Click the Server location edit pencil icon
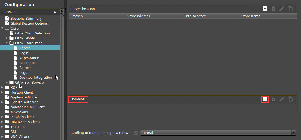Viewport: 301px width, 140px height. [x=282, y=9]
